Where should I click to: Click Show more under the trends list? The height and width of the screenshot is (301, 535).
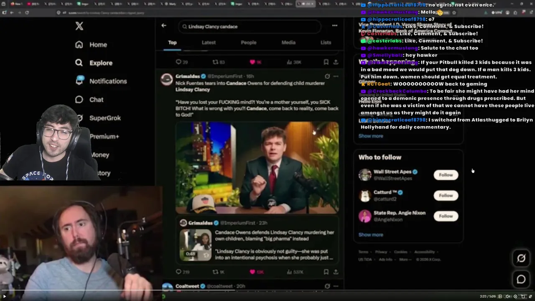coord(371,136)
